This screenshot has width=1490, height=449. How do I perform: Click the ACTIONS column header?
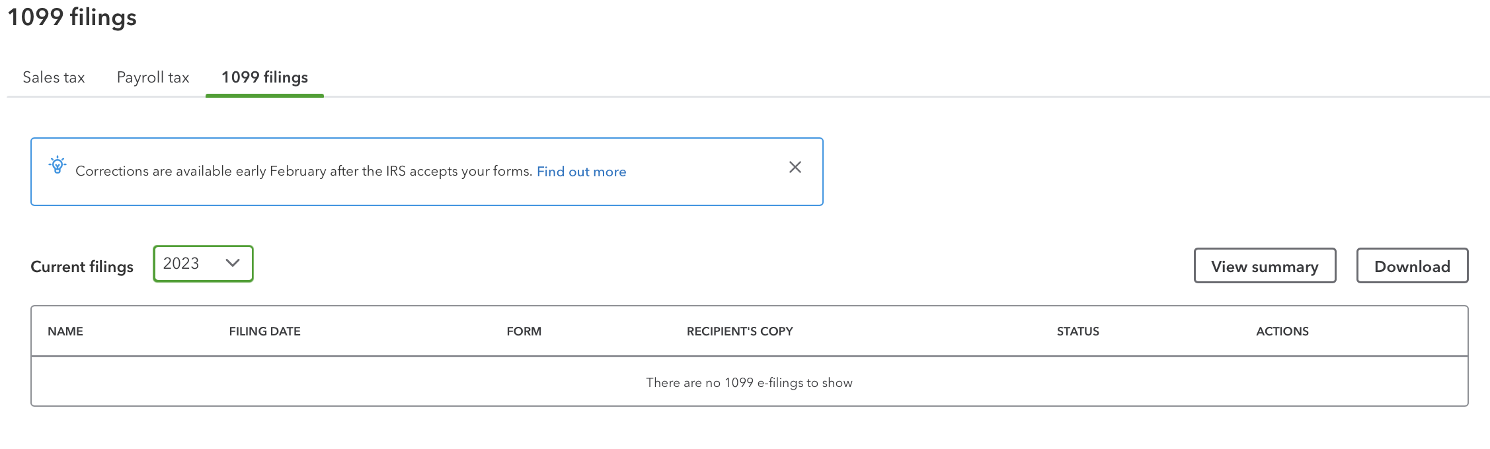pyautogui.click(x=1282, y=331)
